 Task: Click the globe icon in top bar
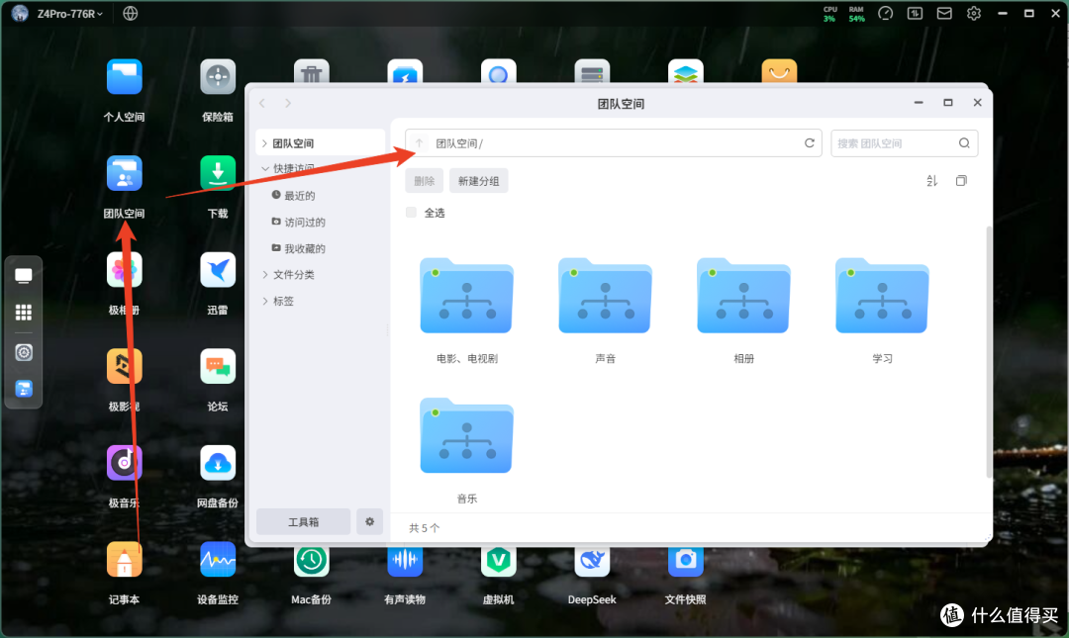[131, 13]
